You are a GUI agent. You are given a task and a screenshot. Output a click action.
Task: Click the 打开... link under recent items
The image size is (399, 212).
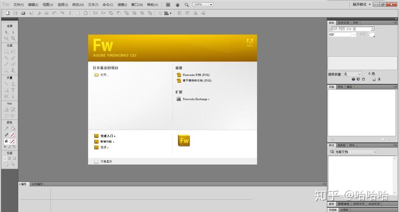(104, 75)
